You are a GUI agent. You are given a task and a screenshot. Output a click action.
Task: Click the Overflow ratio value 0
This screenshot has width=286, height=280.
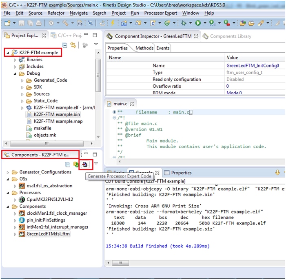pyautogui.click(x=227, y=86)
